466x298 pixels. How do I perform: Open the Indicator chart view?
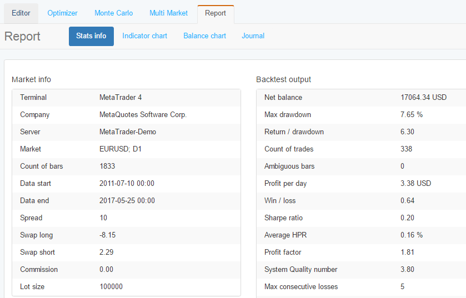tap(144, 36)
